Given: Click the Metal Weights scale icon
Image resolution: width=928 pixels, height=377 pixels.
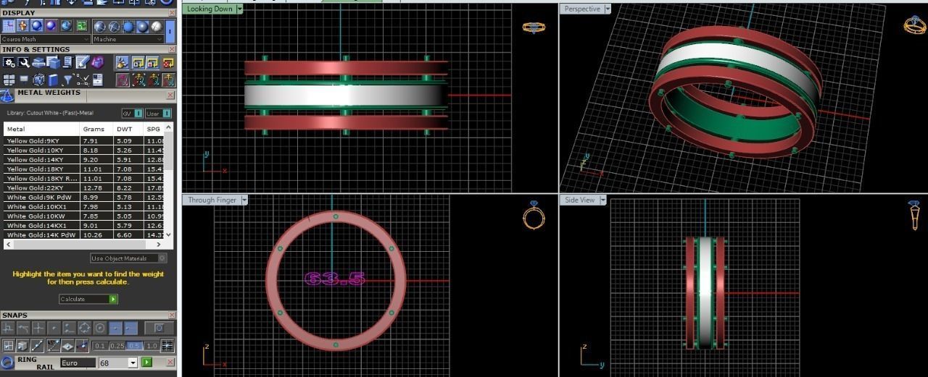Looking at the screenshot, I should (x=7, y=95).
